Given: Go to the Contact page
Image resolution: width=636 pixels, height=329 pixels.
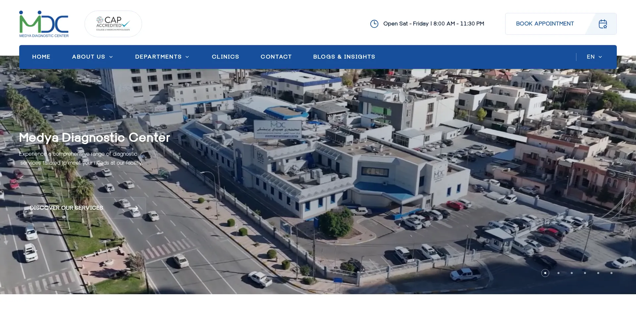Looking at the screenshot, I should (276, 57).
